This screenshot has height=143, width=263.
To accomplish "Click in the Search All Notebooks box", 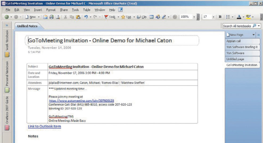I will tap(237, 26).
